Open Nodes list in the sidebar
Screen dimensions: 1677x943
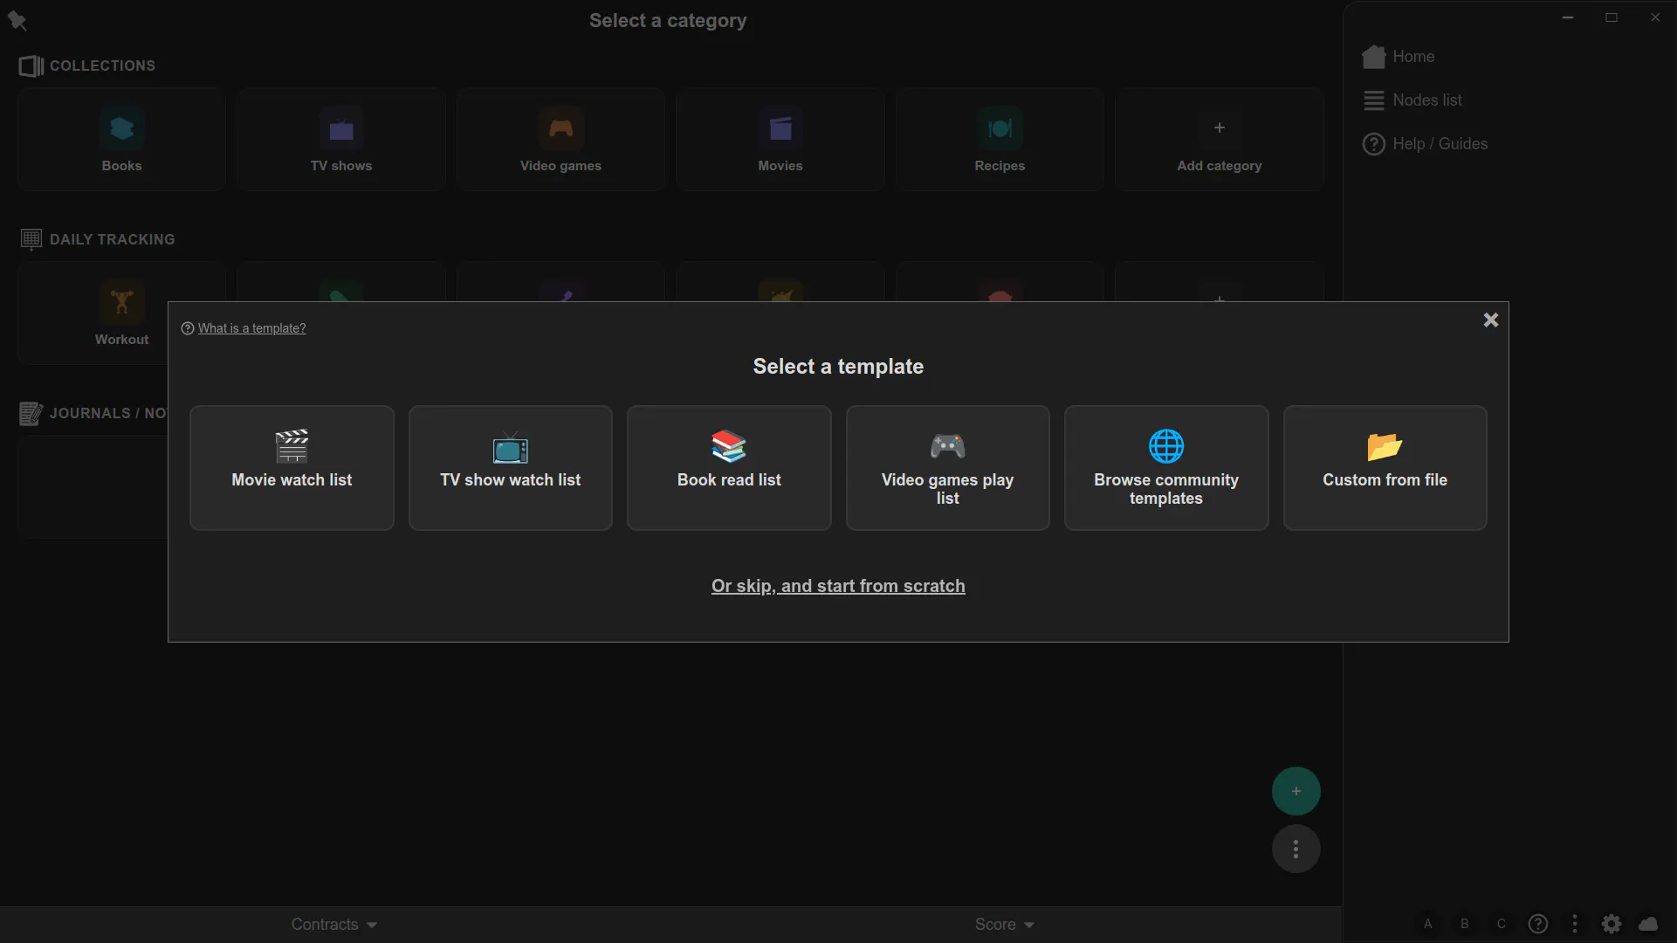tap(1412, 100)
